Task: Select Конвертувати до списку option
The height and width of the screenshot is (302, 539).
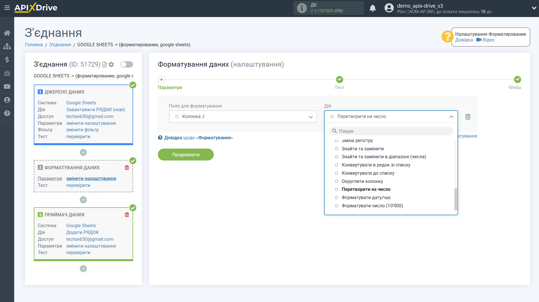Action: point(368,173)
